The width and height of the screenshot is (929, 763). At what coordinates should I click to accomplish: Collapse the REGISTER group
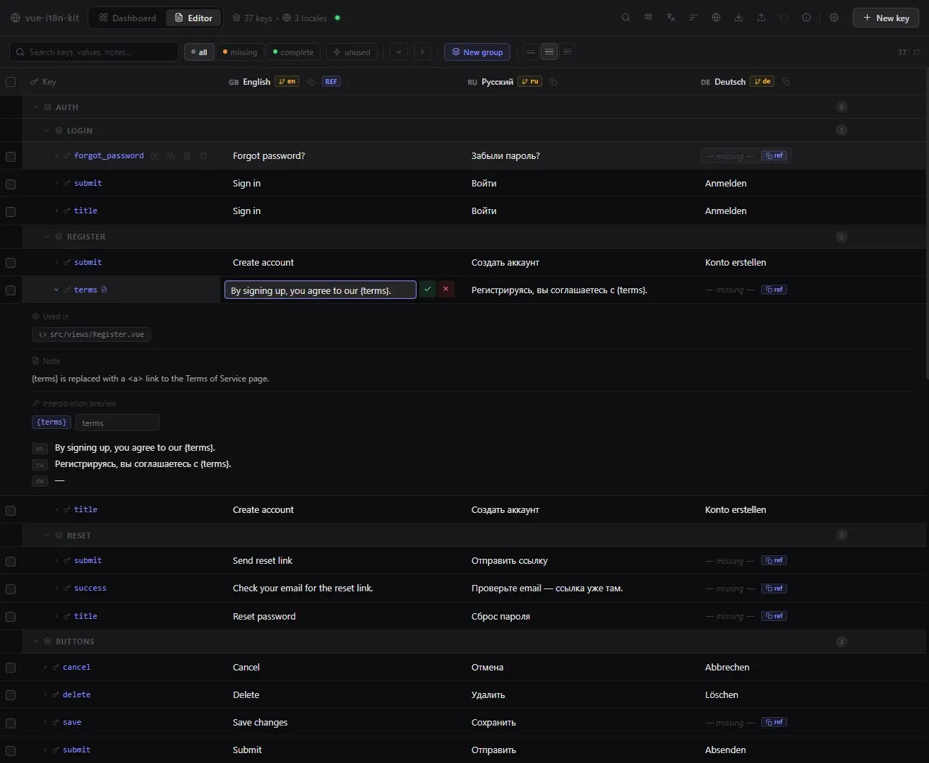[47, 237]
